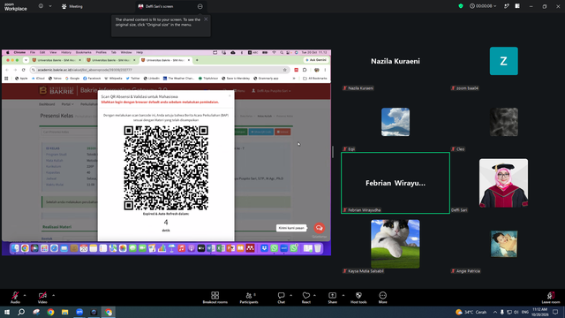The width and height of the screenshot is (565, 318).
Task: Open the Participants panel
Action: pos(249,298)
